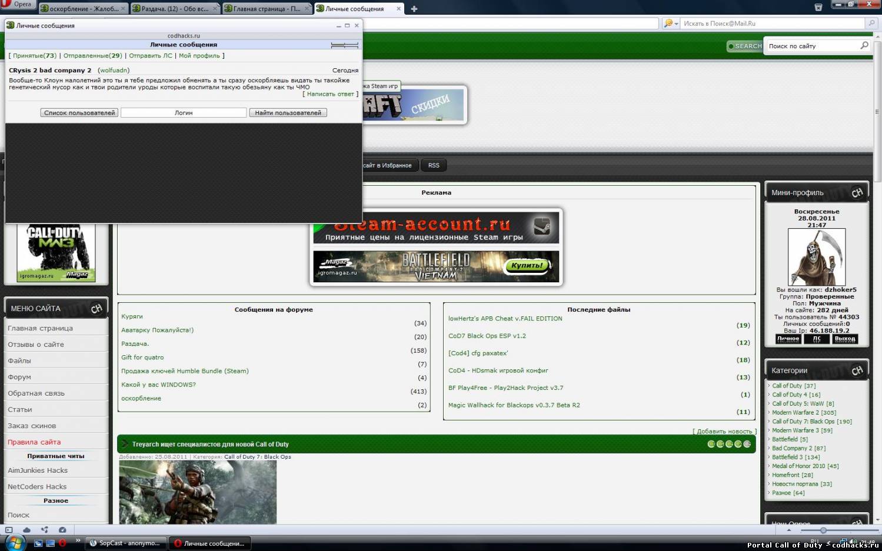Click the 'Купить!' button on Battlefield Vietnam banner
882x551 pixels.
527,266
